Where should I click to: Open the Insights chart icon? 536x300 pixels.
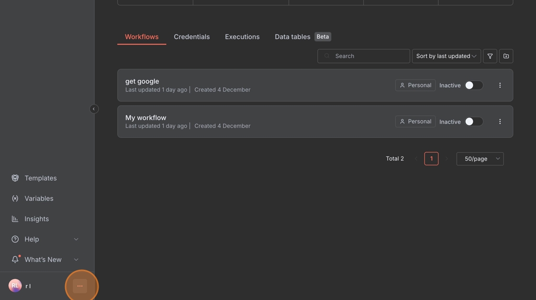[15, 219]
